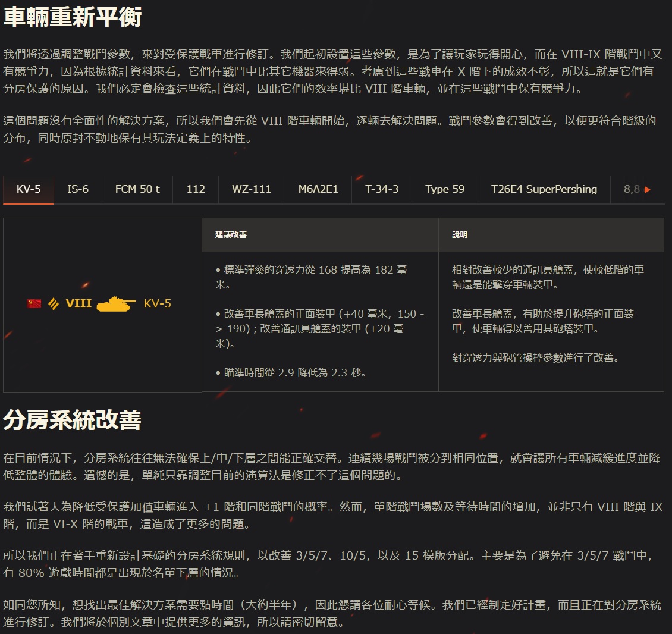Click the Soviet flag icon beside KV-5
Screen dimensions: 672x634
[34, 304]
